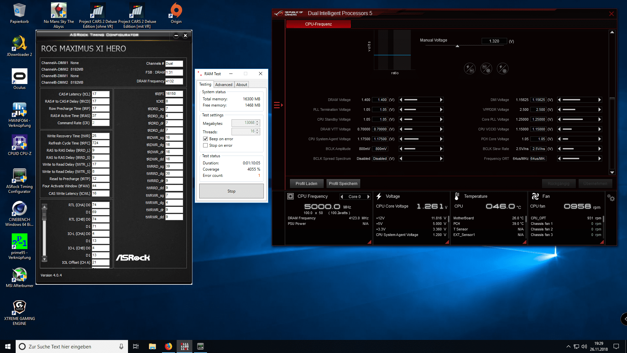Switch to the Advanced tab in RAM Test
This screenshot has height=353, width=627.
coord(224,85)
